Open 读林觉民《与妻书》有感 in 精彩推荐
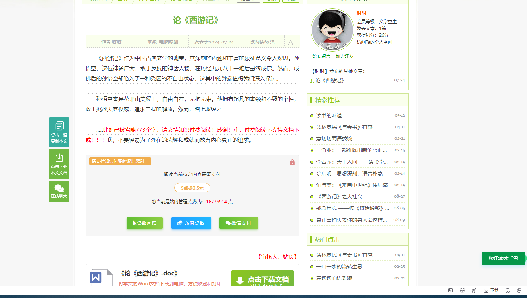 pyautogui.click(x=344, y=127)
